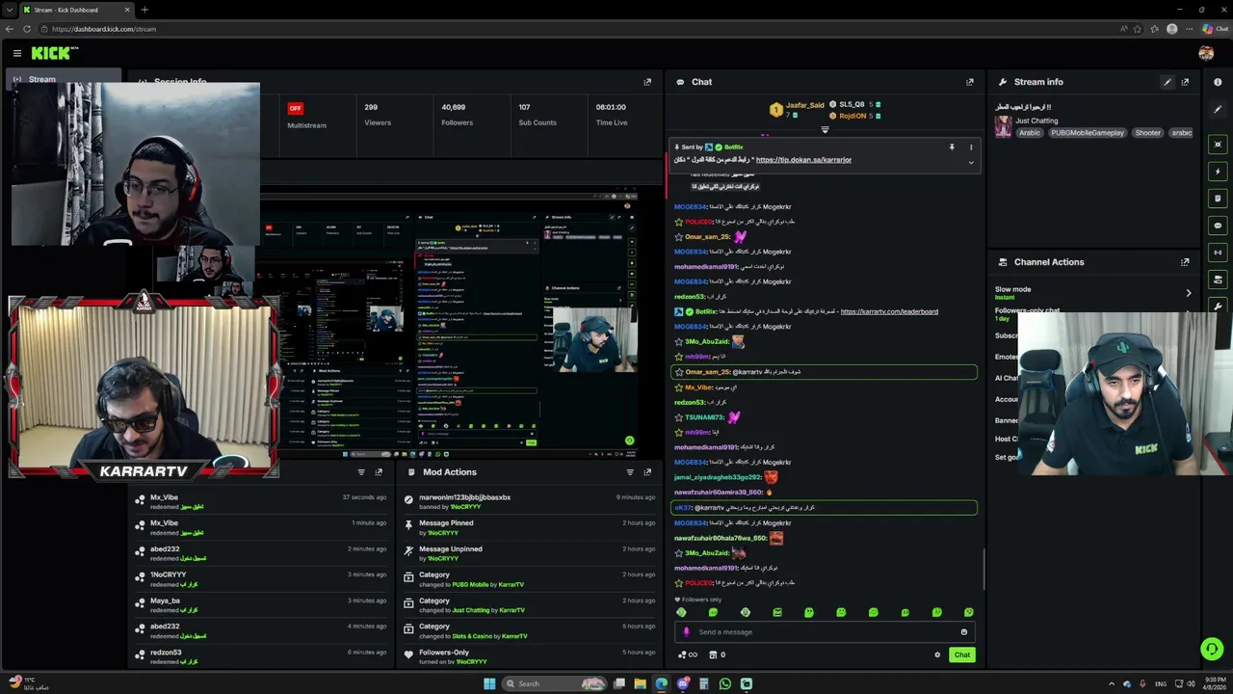This screenshot has height=694, width=1233.
Task: Open the Kick hamburger menu
Action: pos(17,54)
